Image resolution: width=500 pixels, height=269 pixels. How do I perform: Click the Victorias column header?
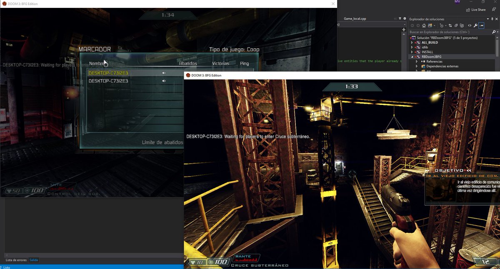[220, 64]
